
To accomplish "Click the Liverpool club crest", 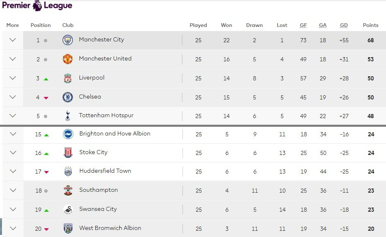I will tap(68, 78).
